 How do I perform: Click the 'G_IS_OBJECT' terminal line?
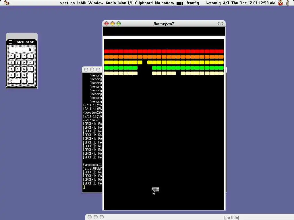tap(92, 168)
